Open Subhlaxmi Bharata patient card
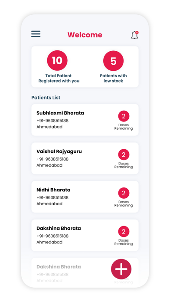 85,120
